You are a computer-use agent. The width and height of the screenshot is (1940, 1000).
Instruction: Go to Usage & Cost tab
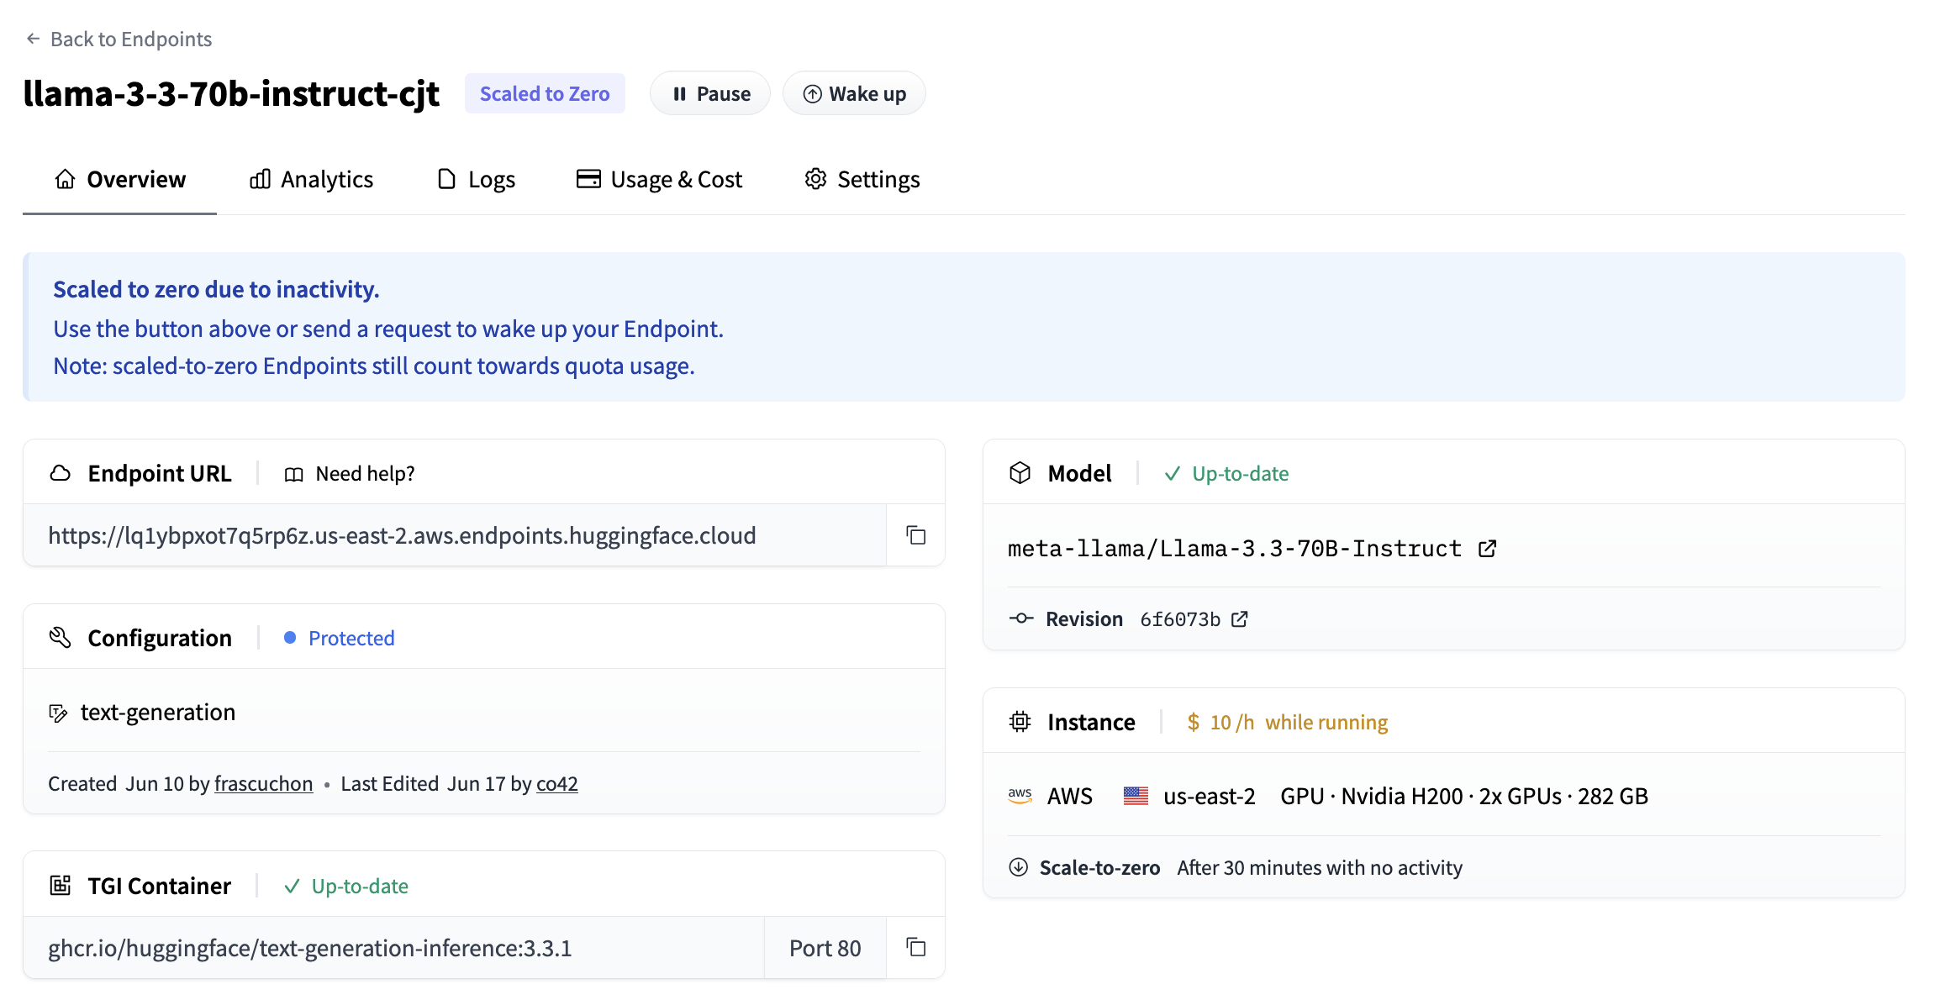[659, 179]
